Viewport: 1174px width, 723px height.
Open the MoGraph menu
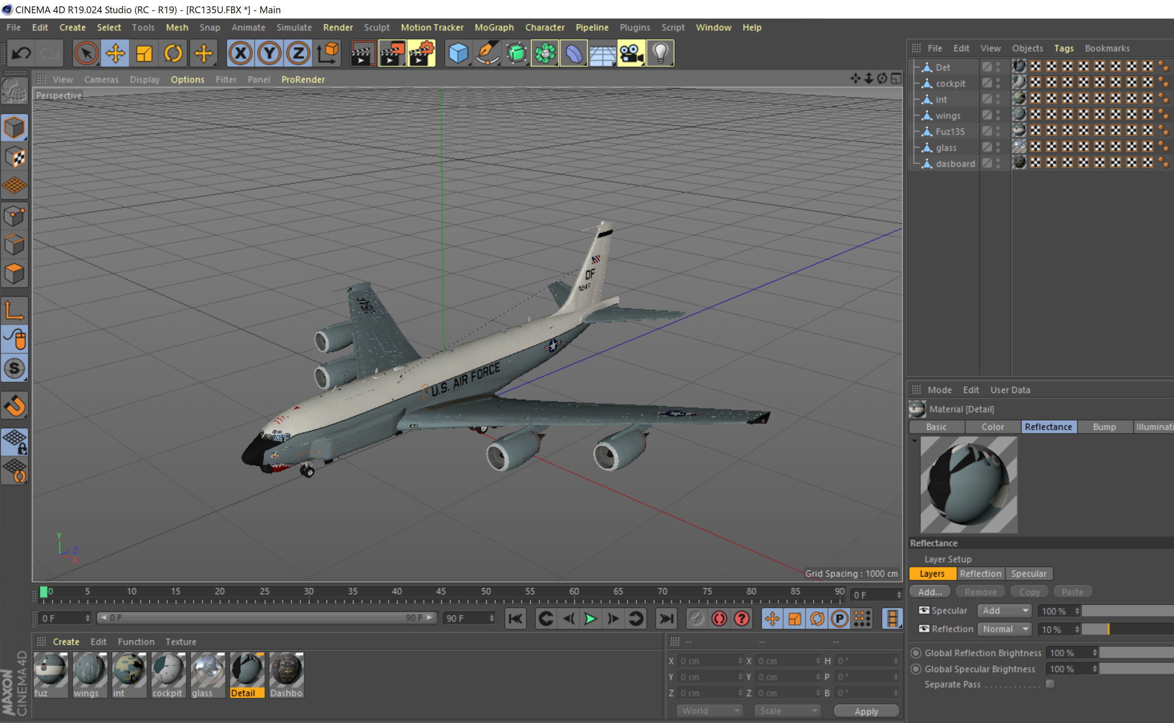coord(494,27)
